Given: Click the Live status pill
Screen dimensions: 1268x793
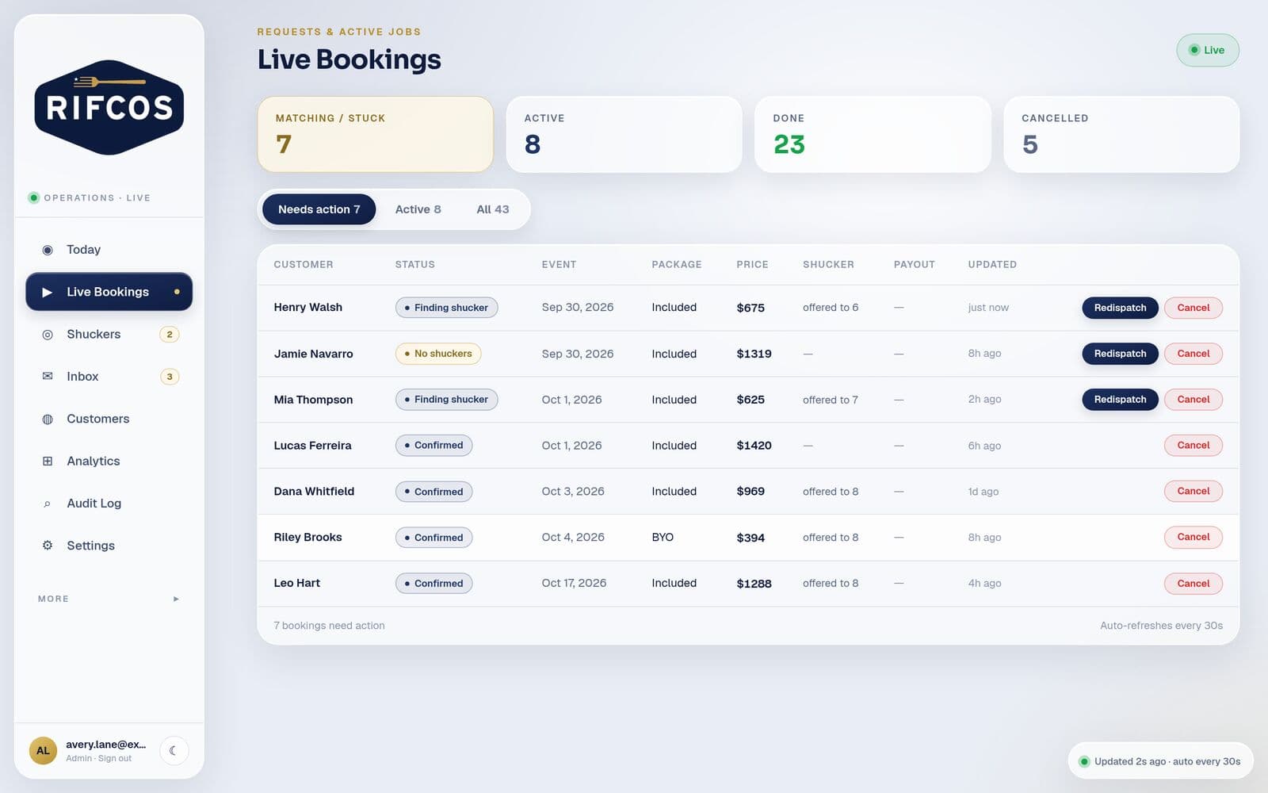Looking at the screenshot, I should pos(1207,50).
